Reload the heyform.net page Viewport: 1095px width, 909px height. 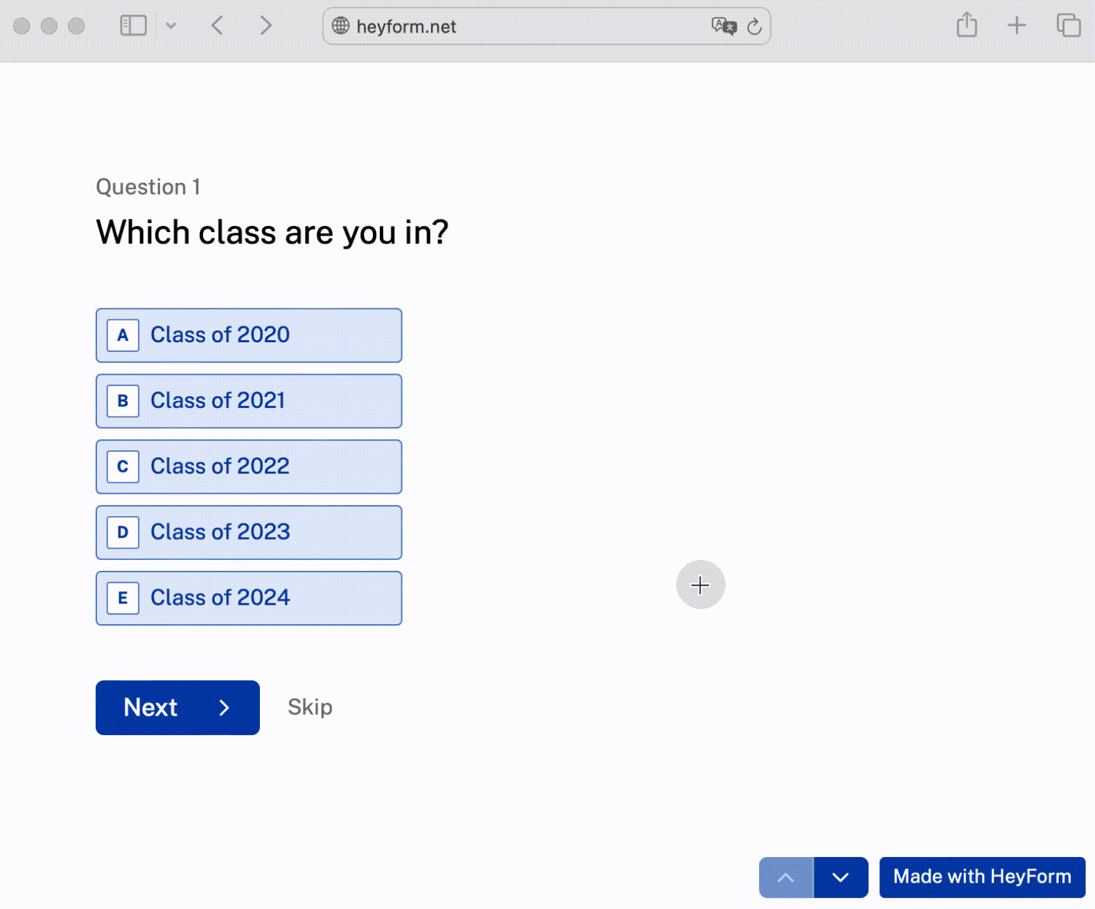[x=755, y=27]
